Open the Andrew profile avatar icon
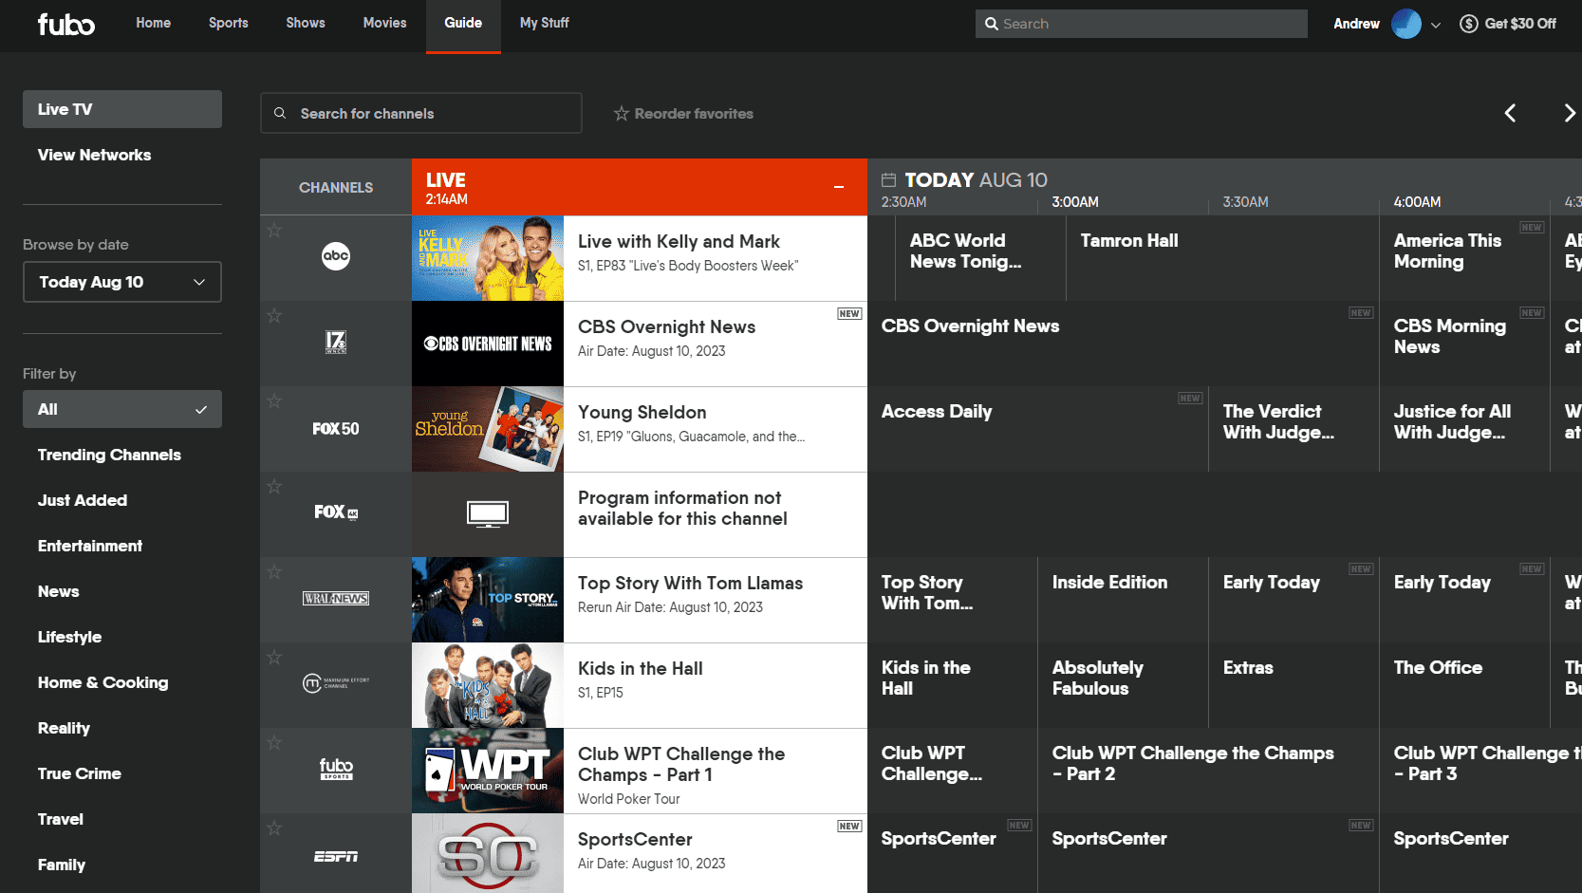1582x893 pixels. [x=1405, y=23]
